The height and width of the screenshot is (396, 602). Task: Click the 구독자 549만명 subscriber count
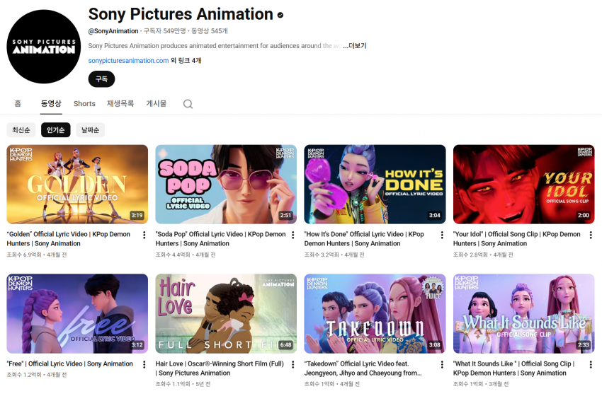point(165,31)
